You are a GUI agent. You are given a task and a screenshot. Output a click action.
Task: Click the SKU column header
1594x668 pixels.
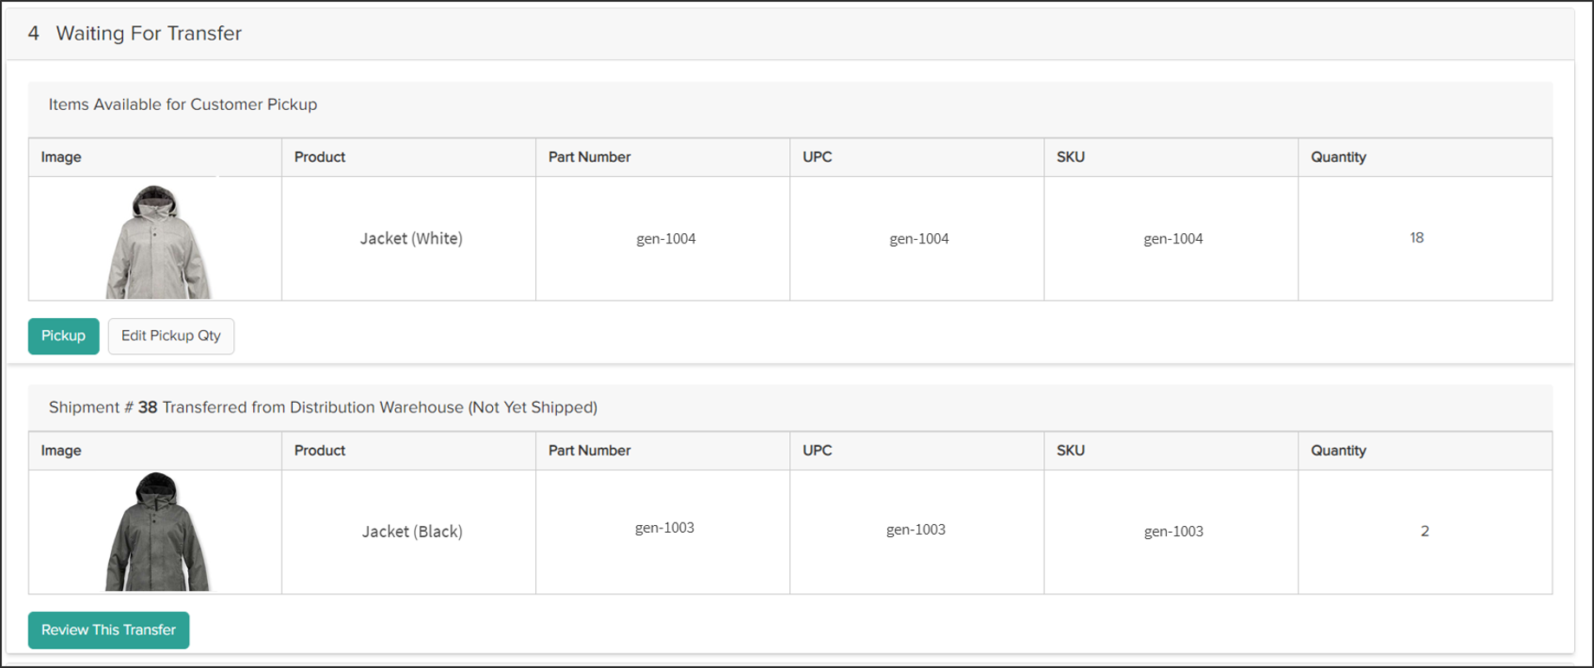pos(1070,157)
